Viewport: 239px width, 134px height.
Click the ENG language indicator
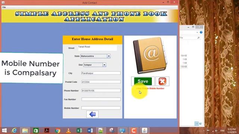point(223,131)
